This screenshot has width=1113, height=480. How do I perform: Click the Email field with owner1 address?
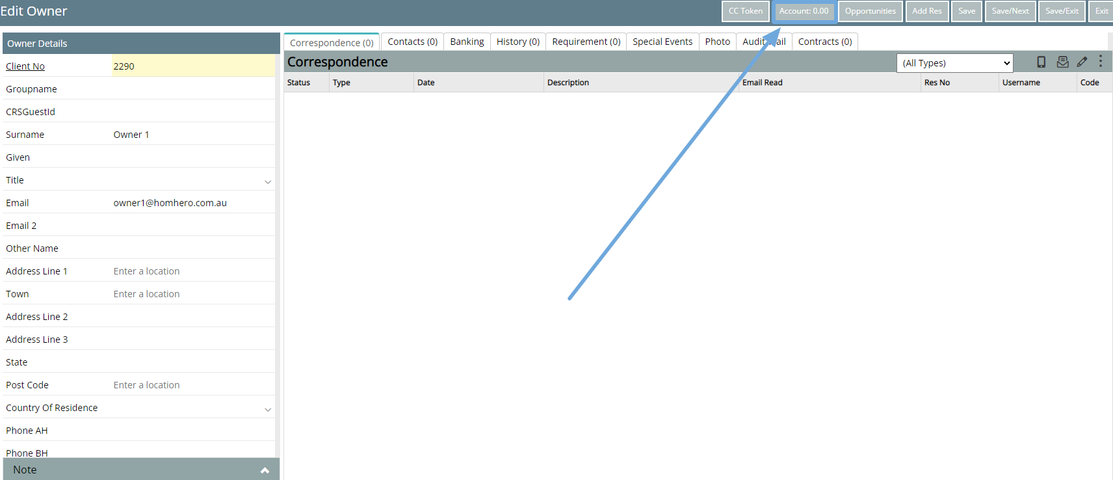pos(192,203)
